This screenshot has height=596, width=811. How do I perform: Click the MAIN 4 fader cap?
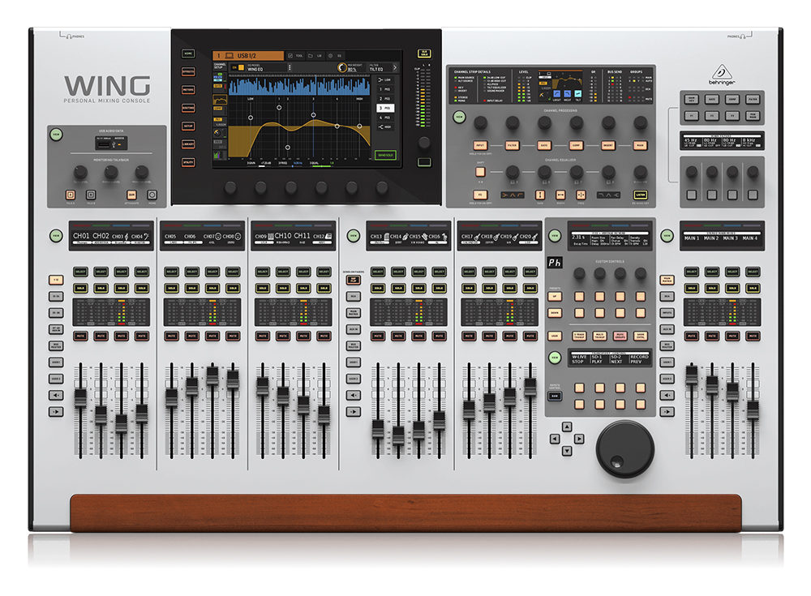(x=753, y=409)
